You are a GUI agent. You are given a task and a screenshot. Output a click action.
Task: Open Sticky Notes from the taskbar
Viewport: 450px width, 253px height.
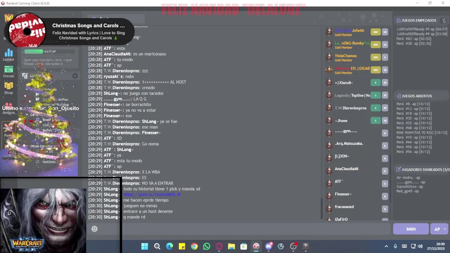pos(182,246)
